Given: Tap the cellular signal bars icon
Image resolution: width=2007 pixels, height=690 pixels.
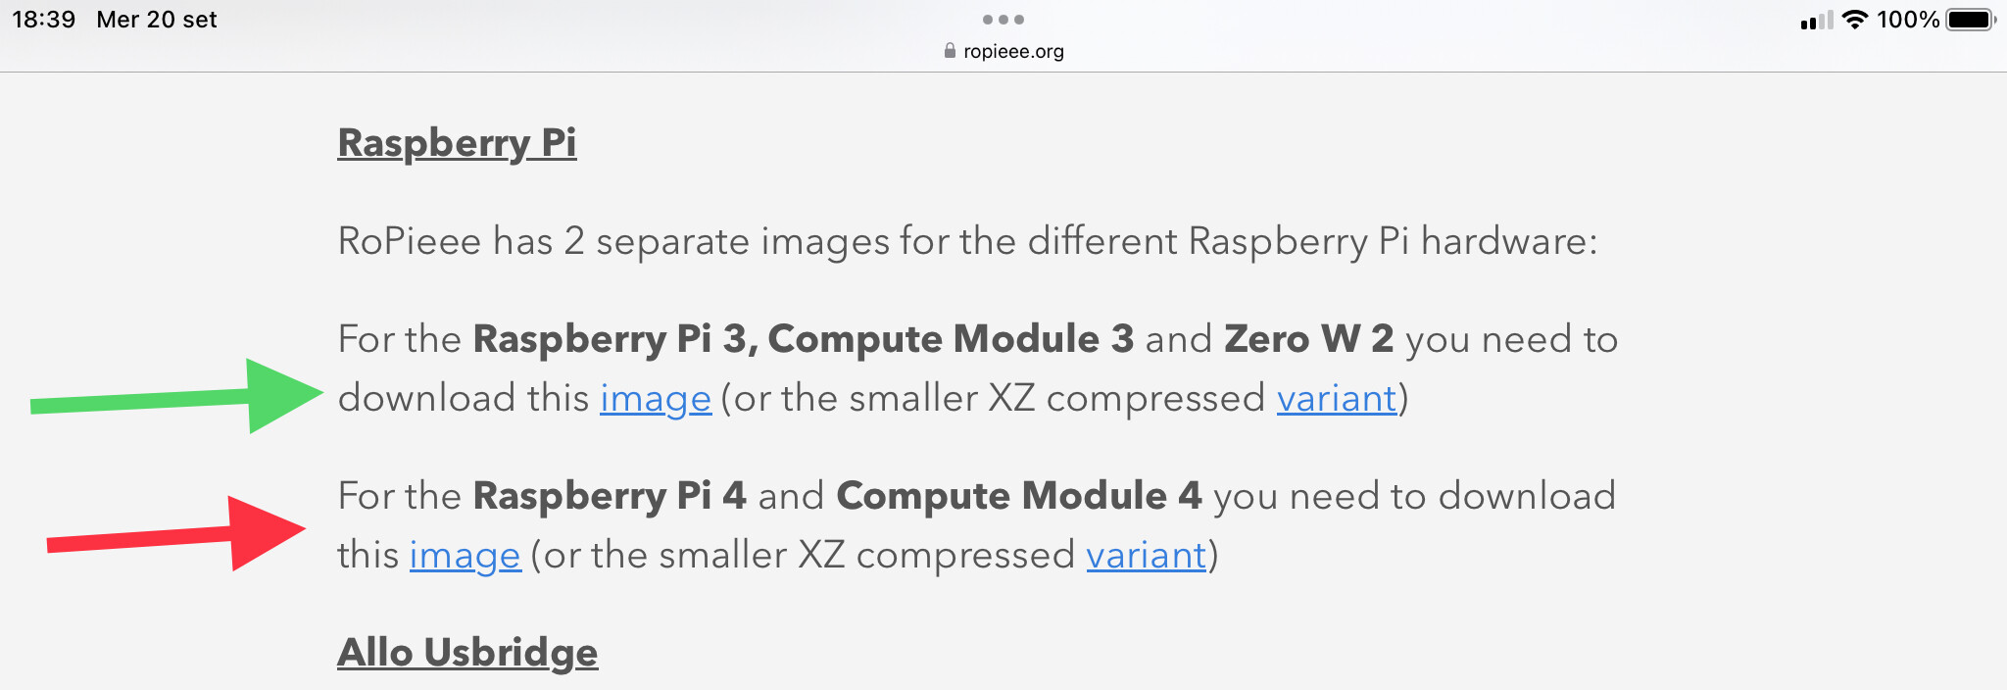Looking at the screenshot, I should click(1817, 21).
